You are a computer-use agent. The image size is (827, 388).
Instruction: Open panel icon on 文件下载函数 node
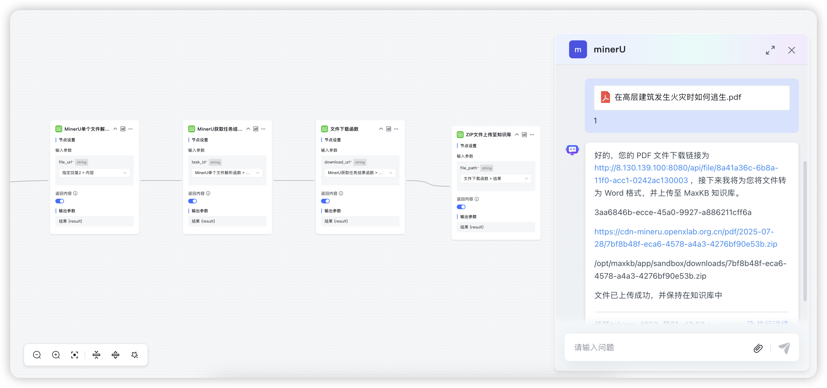click(389, 129)
